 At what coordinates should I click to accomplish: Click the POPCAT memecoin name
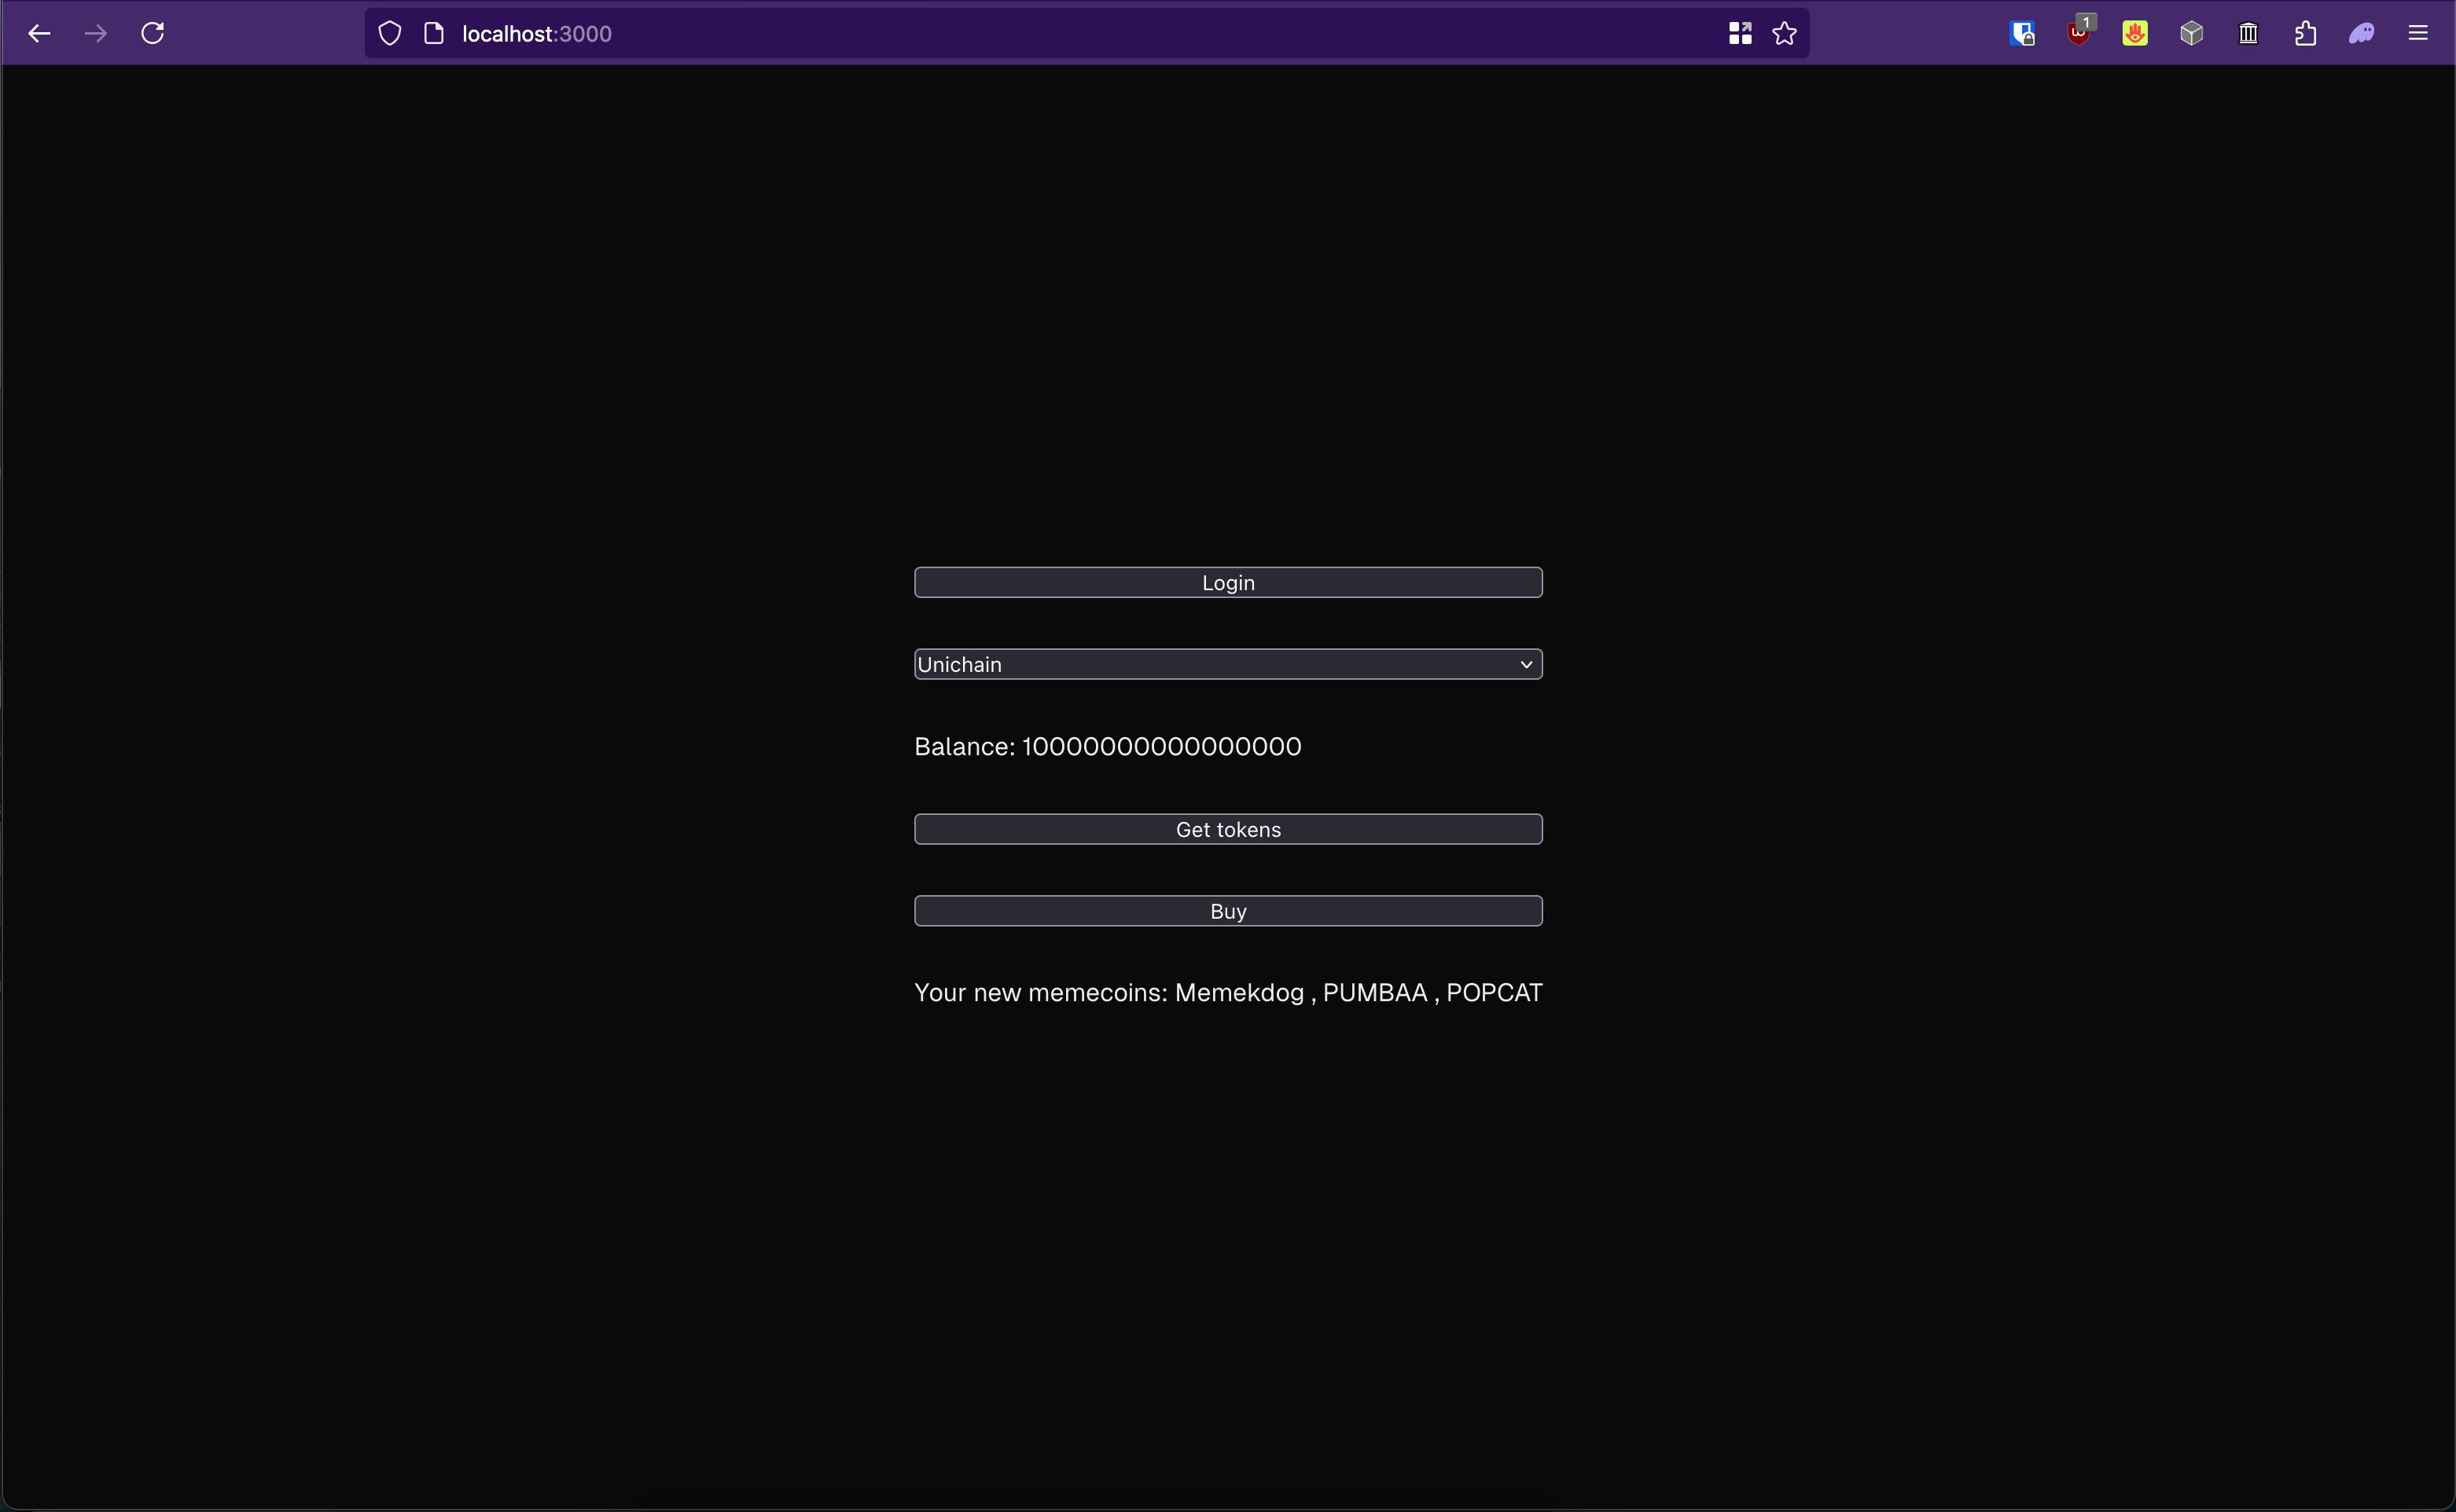click(x=1495, y=993)
